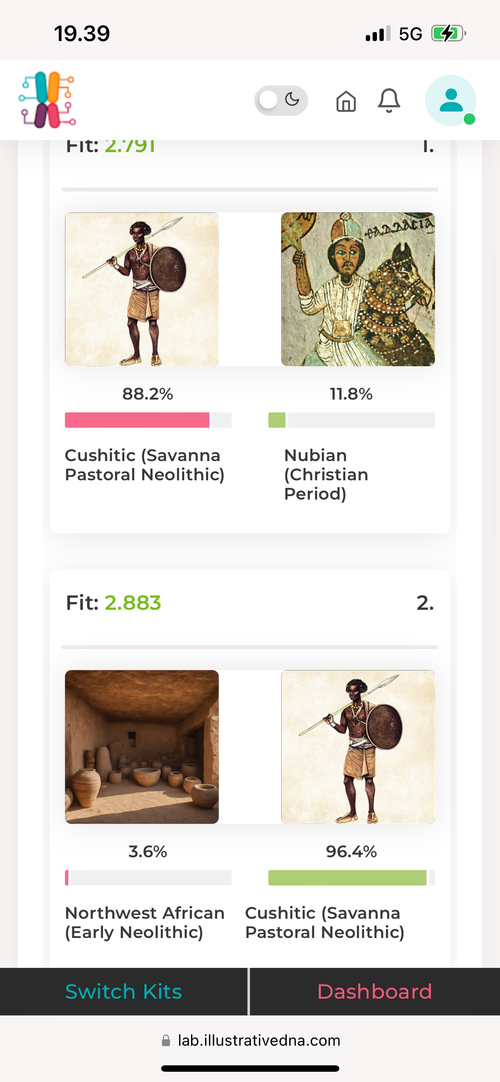Tap the lock icon beside the URL
Image resolution: width=500 pixels, height=1082 pixels.
pos(166,1041)
